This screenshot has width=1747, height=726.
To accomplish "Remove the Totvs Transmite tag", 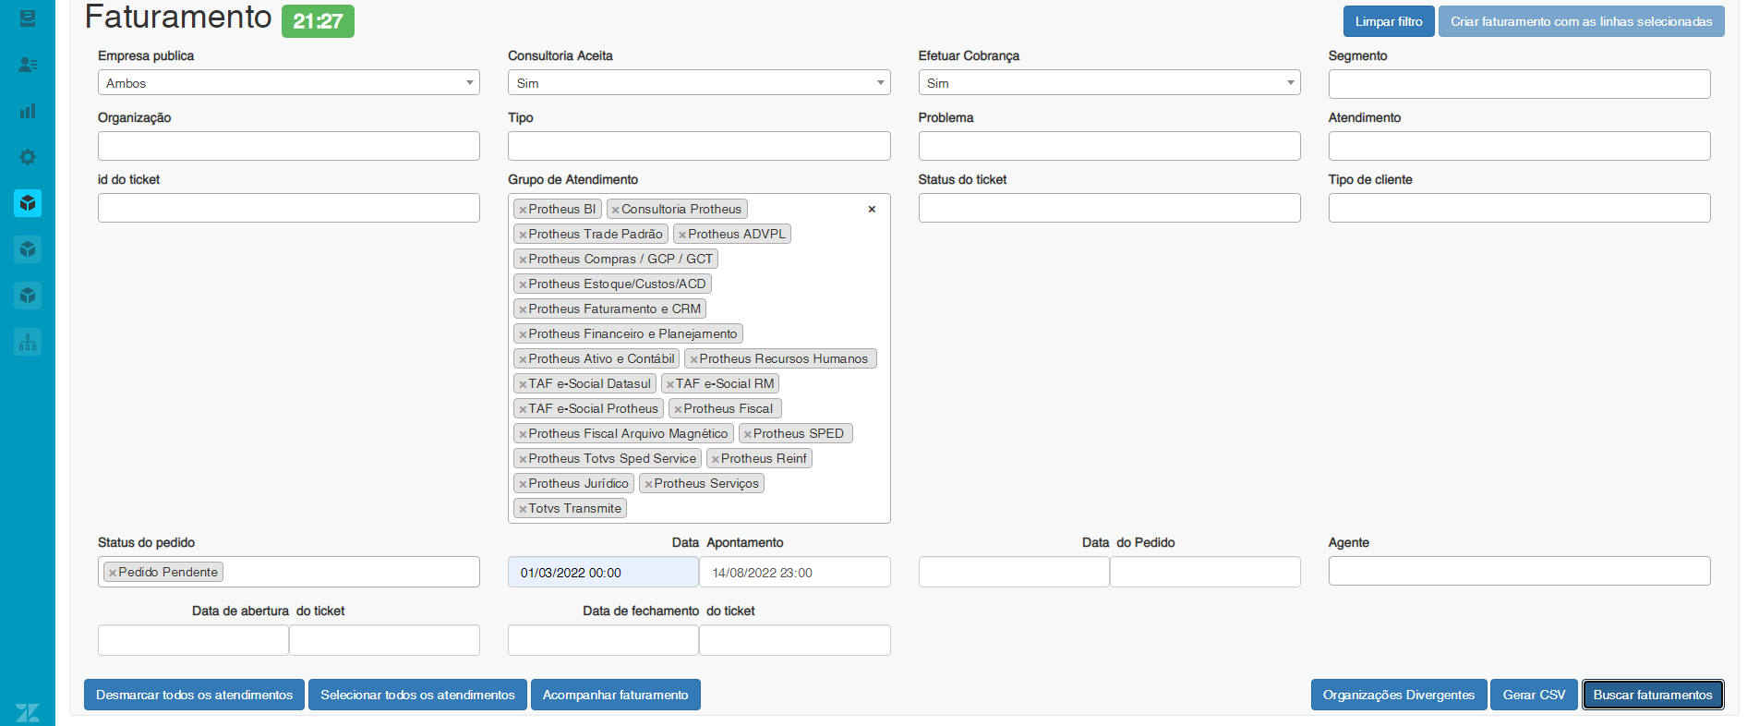I will coord(523,509).
